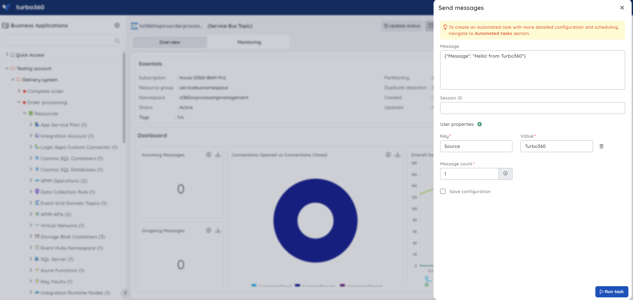
Task: Download Outgoing Messages chart
Action: pyautogui.click(x=218, y=230)
